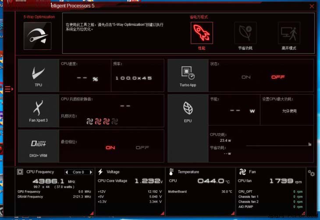This screenshot has height=220, width=320.
Task: Click the third red fan status icon
Action: pyautogui.click(x=106, y=122)
